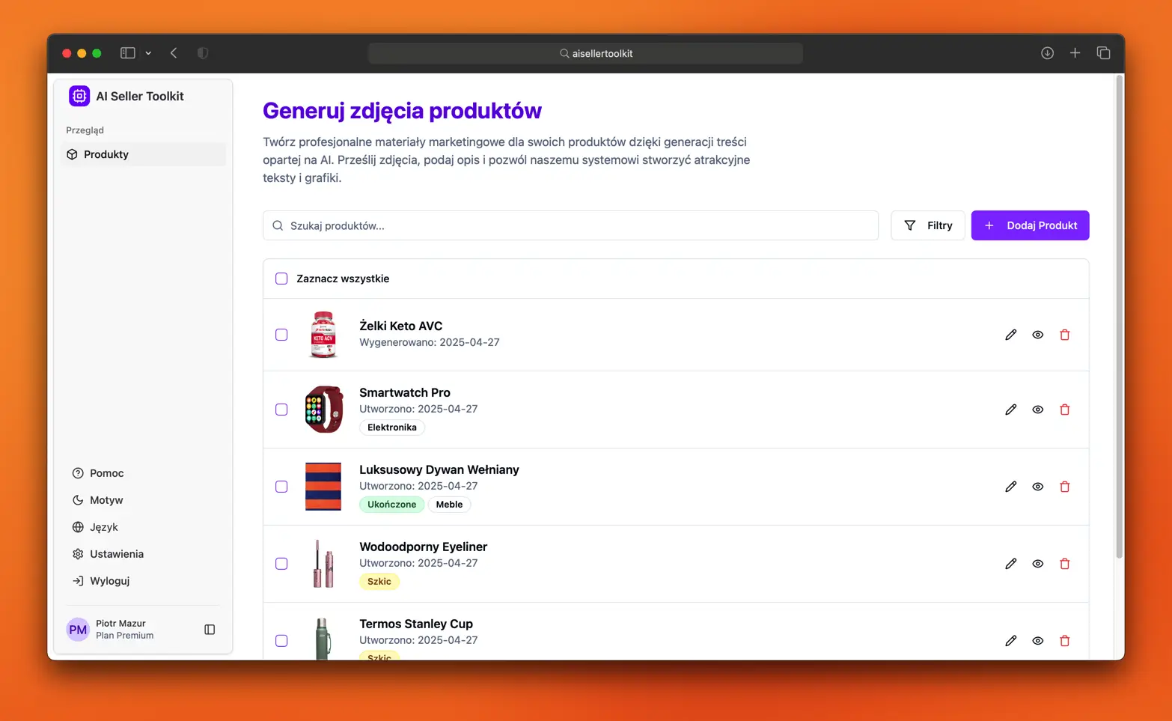Click the edit pencil for Żelki Keto AVC
Viewport: 1172px width, 721px height.
pyautogui.click(x=1010, y=335)
